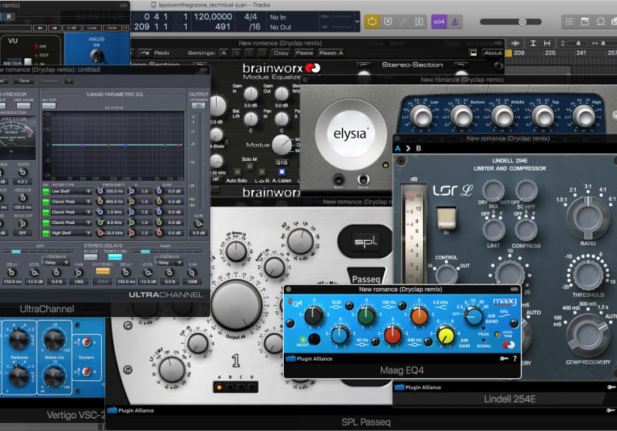Click Reset A in the brainworx toolbar
Viewport: 617px width, 431px height.
[331, 53]
